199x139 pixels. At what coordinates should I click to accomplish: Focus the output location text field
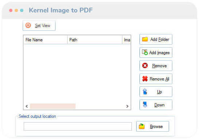[78, 127]
